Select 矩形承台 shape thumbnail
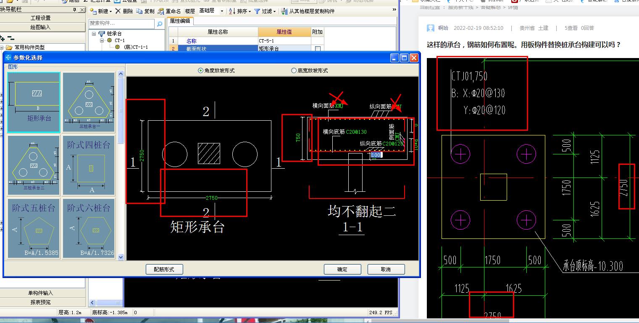 tap(34, 102)
